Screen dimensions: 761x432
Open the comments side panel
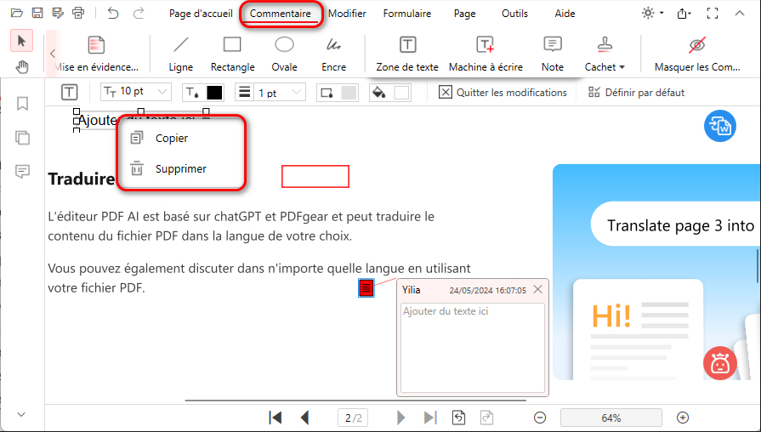[x=22, y=171]
